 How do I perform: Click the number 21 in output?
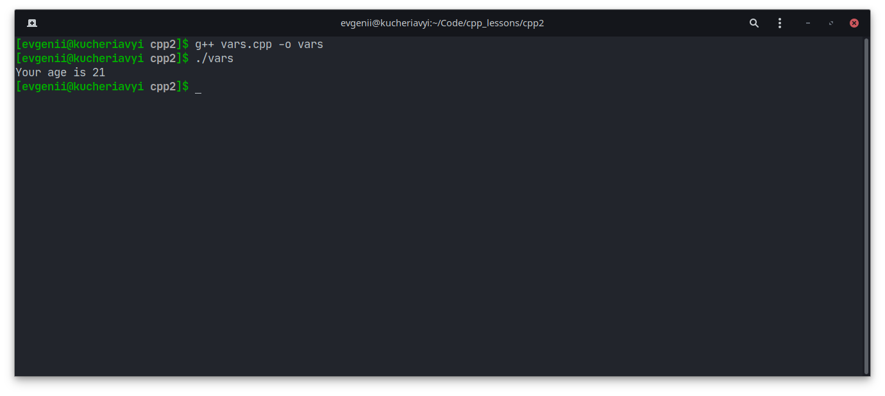point(99,73)
